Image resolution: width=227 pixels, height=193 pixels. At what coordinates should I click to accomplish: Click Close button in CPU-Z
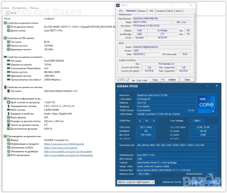point(187,80)
